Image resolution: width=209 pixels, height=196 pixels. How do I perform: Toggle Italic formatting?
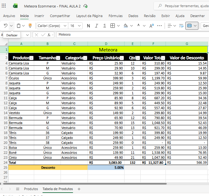pos(97,26)
